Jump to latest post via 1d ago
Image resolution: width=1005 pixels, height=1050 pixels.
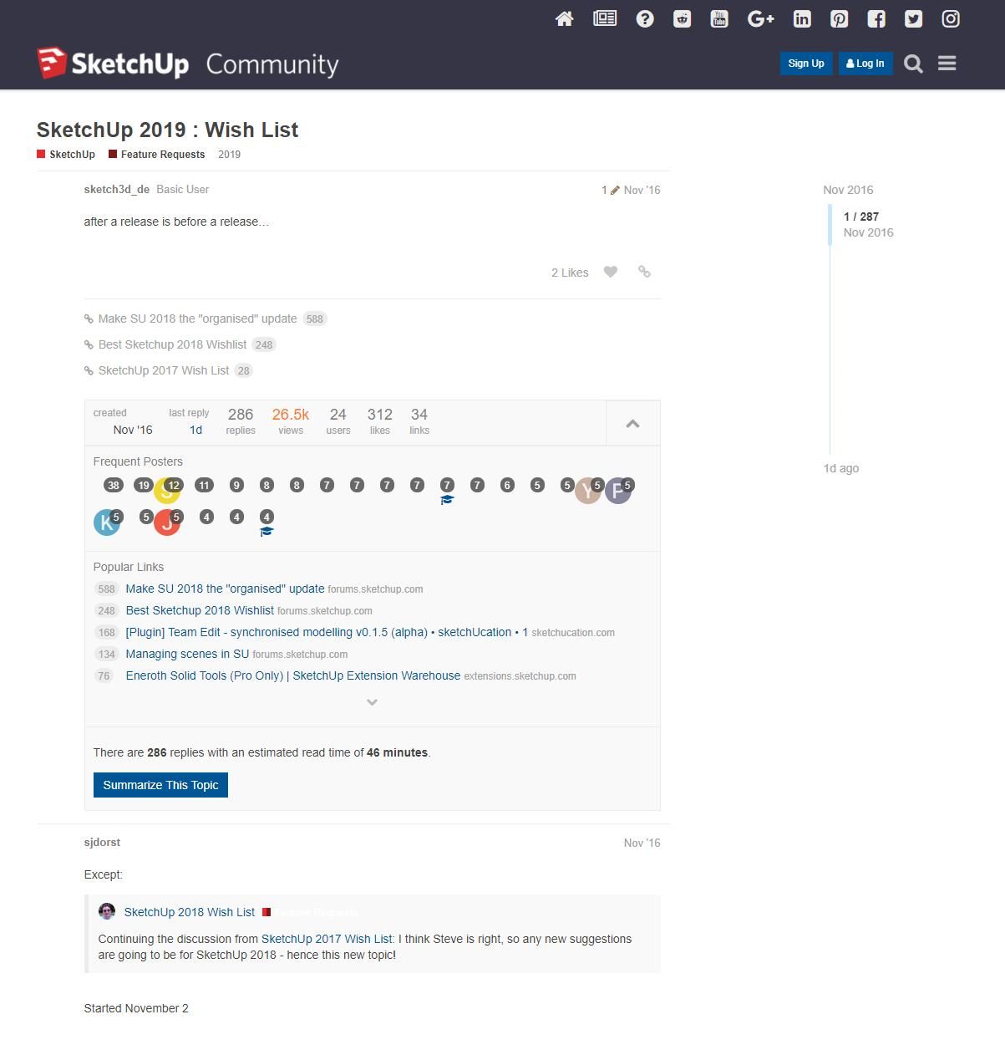coord(840,468)
